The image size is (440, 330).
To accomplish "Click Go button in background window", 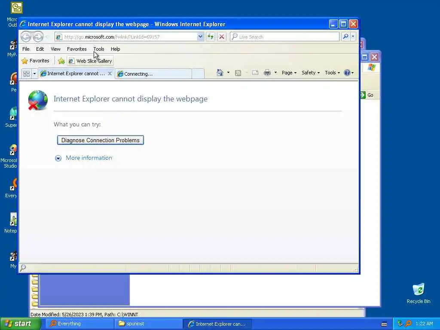I will click(367, 95).
